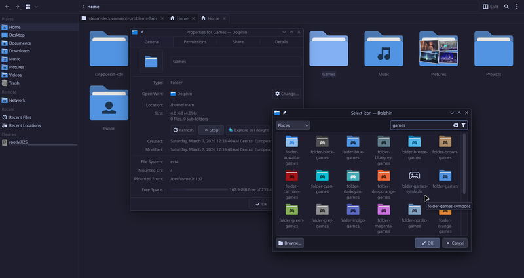Pick the folder-brown-games icon
This screenshot has width=524, height=278.
(x=445, y=142)
